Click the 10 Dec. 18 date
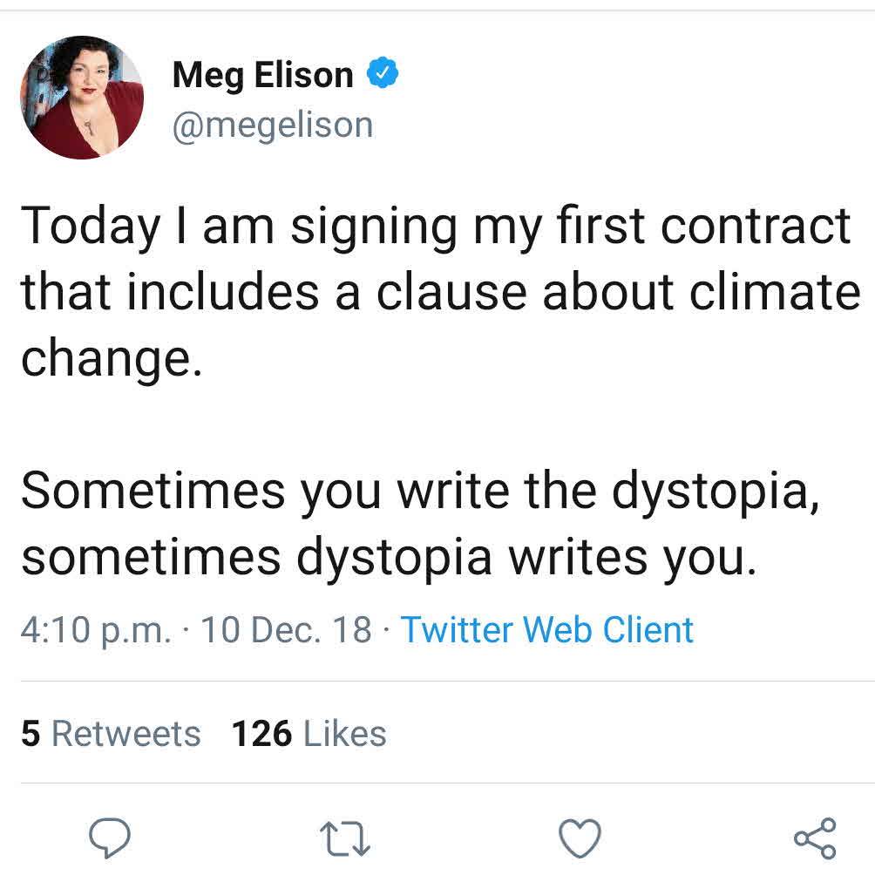Image resolution: width=875 pixels, height=875 pixels. pos(287,629)
